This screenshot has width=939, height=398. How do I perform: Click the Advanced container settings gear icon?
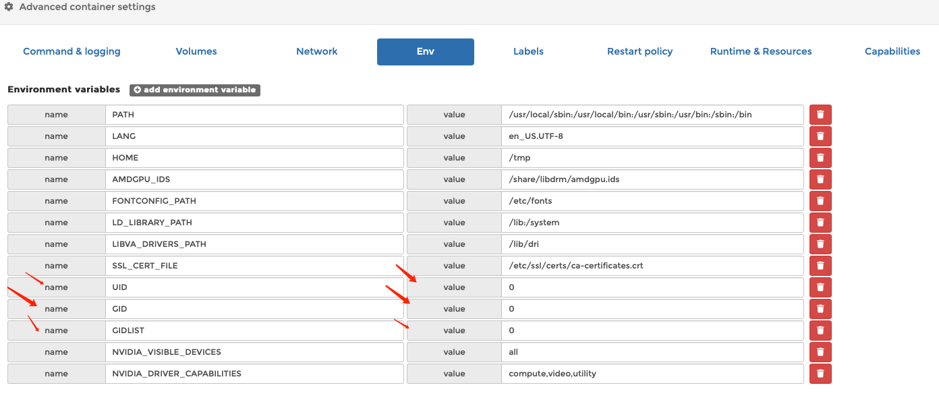9,7
